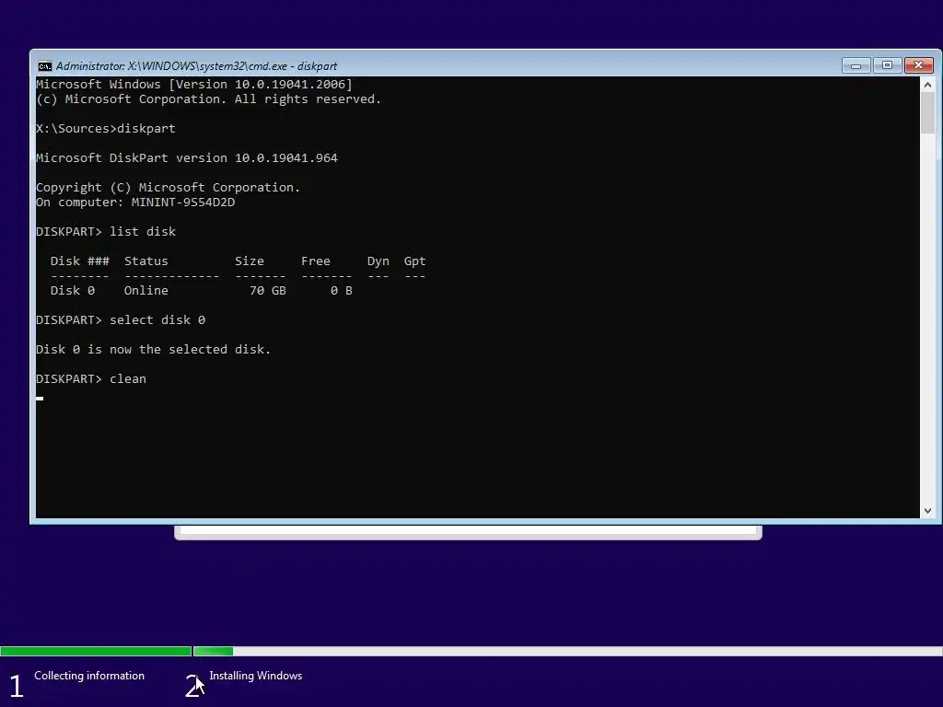Close the cmd.exe diskpart window
Image resolution: width=943 pixels, height=707 pixels.
918,65
